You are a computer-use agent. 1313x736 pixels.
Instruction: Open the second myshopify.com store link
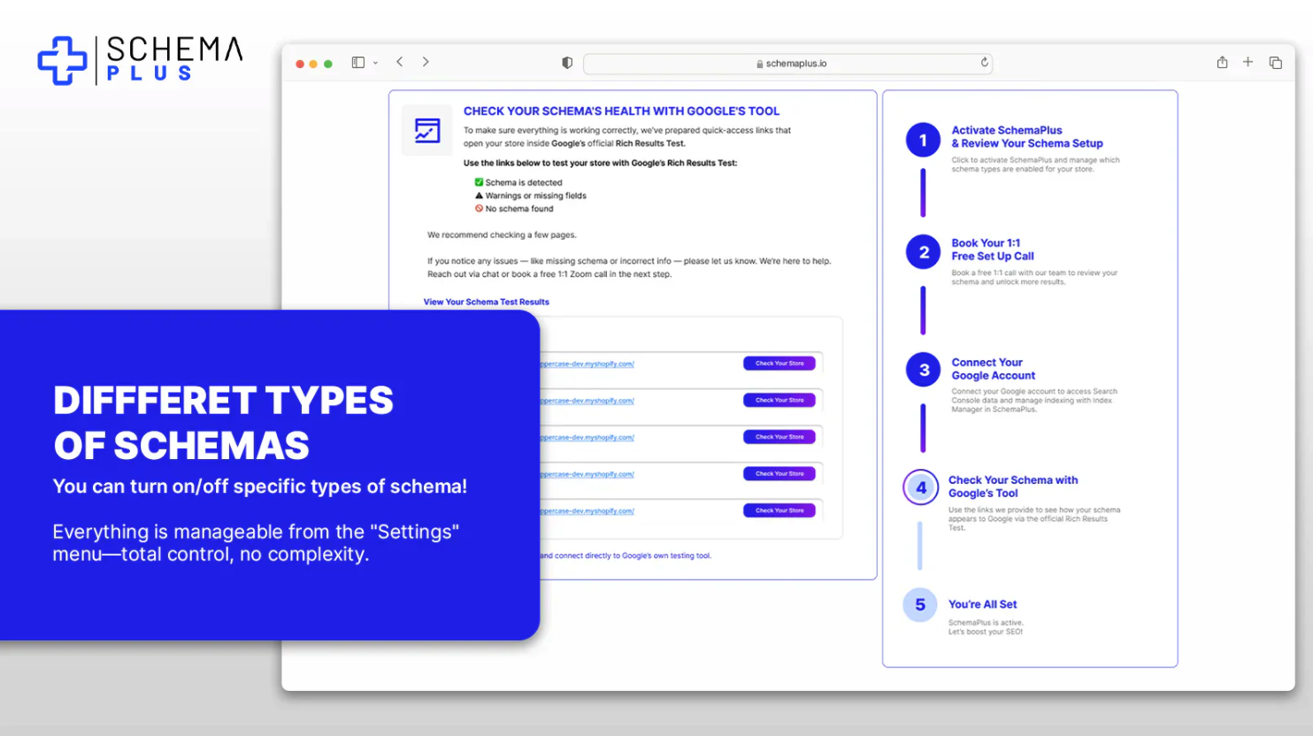pos(587,401)
